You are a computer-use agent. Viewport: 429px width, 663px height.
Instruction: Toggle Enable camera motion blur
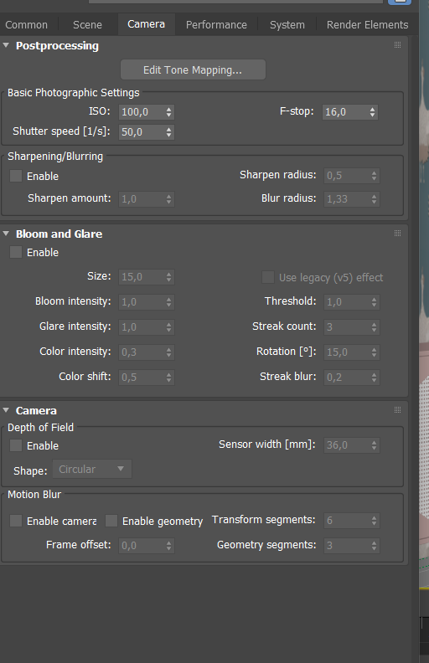coord(16,521)
